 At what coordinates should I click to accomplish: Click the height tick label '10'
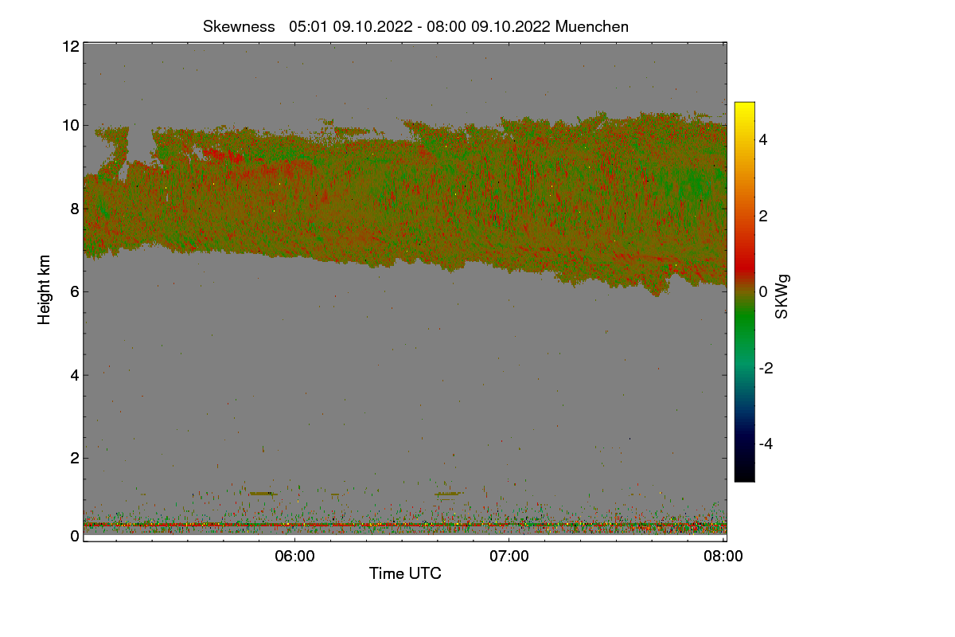tap(70, 125)
